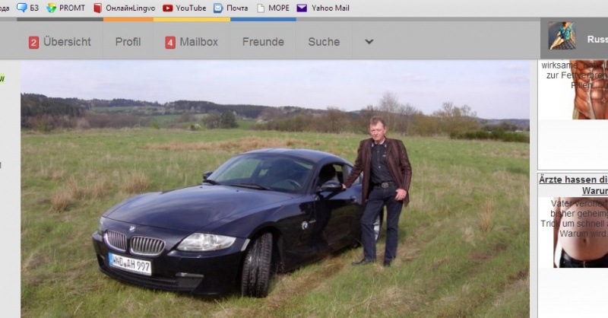Image resolution: width=608 pixels, height=318 pixels.
Task: Click the user profile avatar picture
Action: tap(562, 37)
